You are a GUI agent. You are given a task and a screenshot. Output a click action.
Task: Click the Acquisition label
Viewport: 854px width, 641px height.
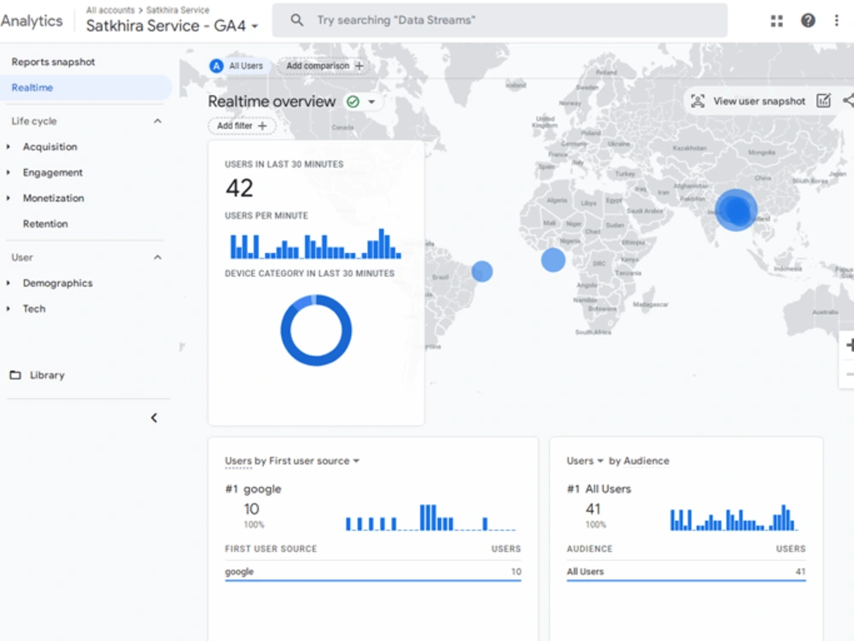(x=50, y=147)
